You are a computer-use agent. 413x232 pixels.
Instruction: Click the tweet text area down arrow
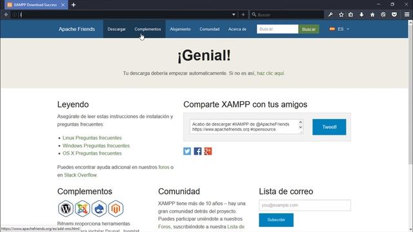point(301,128)
